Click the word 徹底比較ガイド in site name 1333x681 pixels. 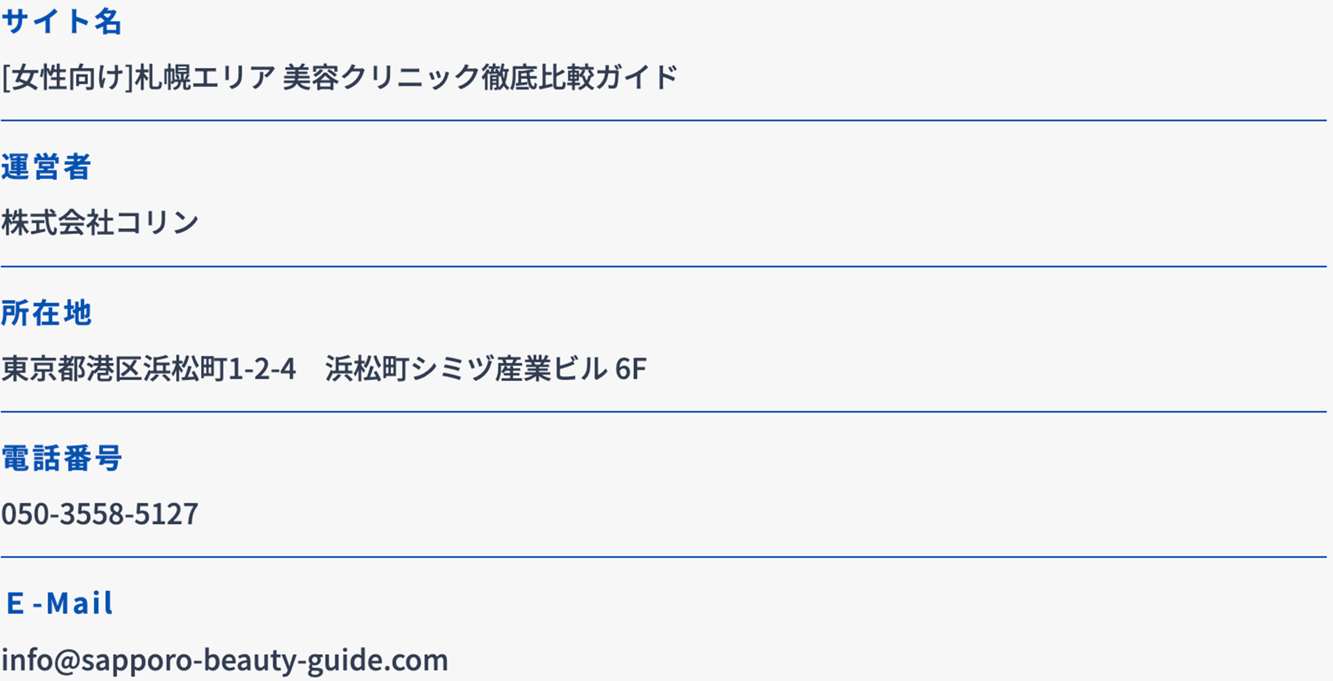click(579, 77)
